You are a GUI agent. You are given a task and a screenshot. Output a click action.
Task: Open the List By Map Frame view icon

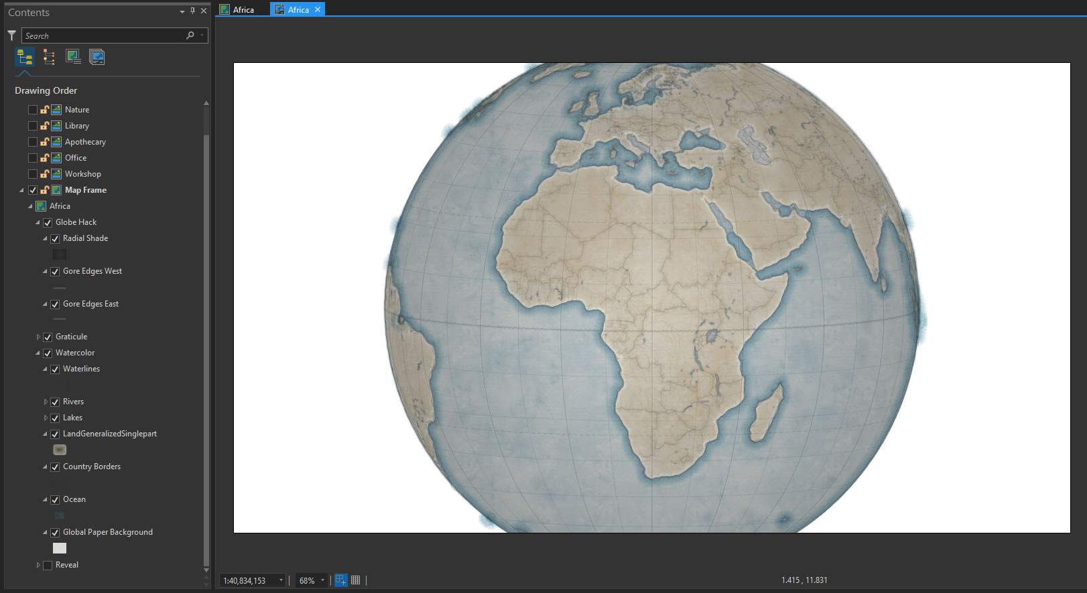(73, 58)
